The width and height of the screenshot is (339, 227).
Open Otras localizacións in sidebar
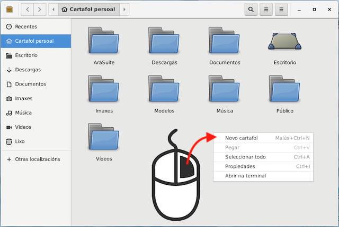point(37,159)
